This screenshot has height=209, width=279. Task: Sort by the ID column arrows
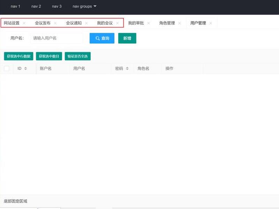[25, 68]
